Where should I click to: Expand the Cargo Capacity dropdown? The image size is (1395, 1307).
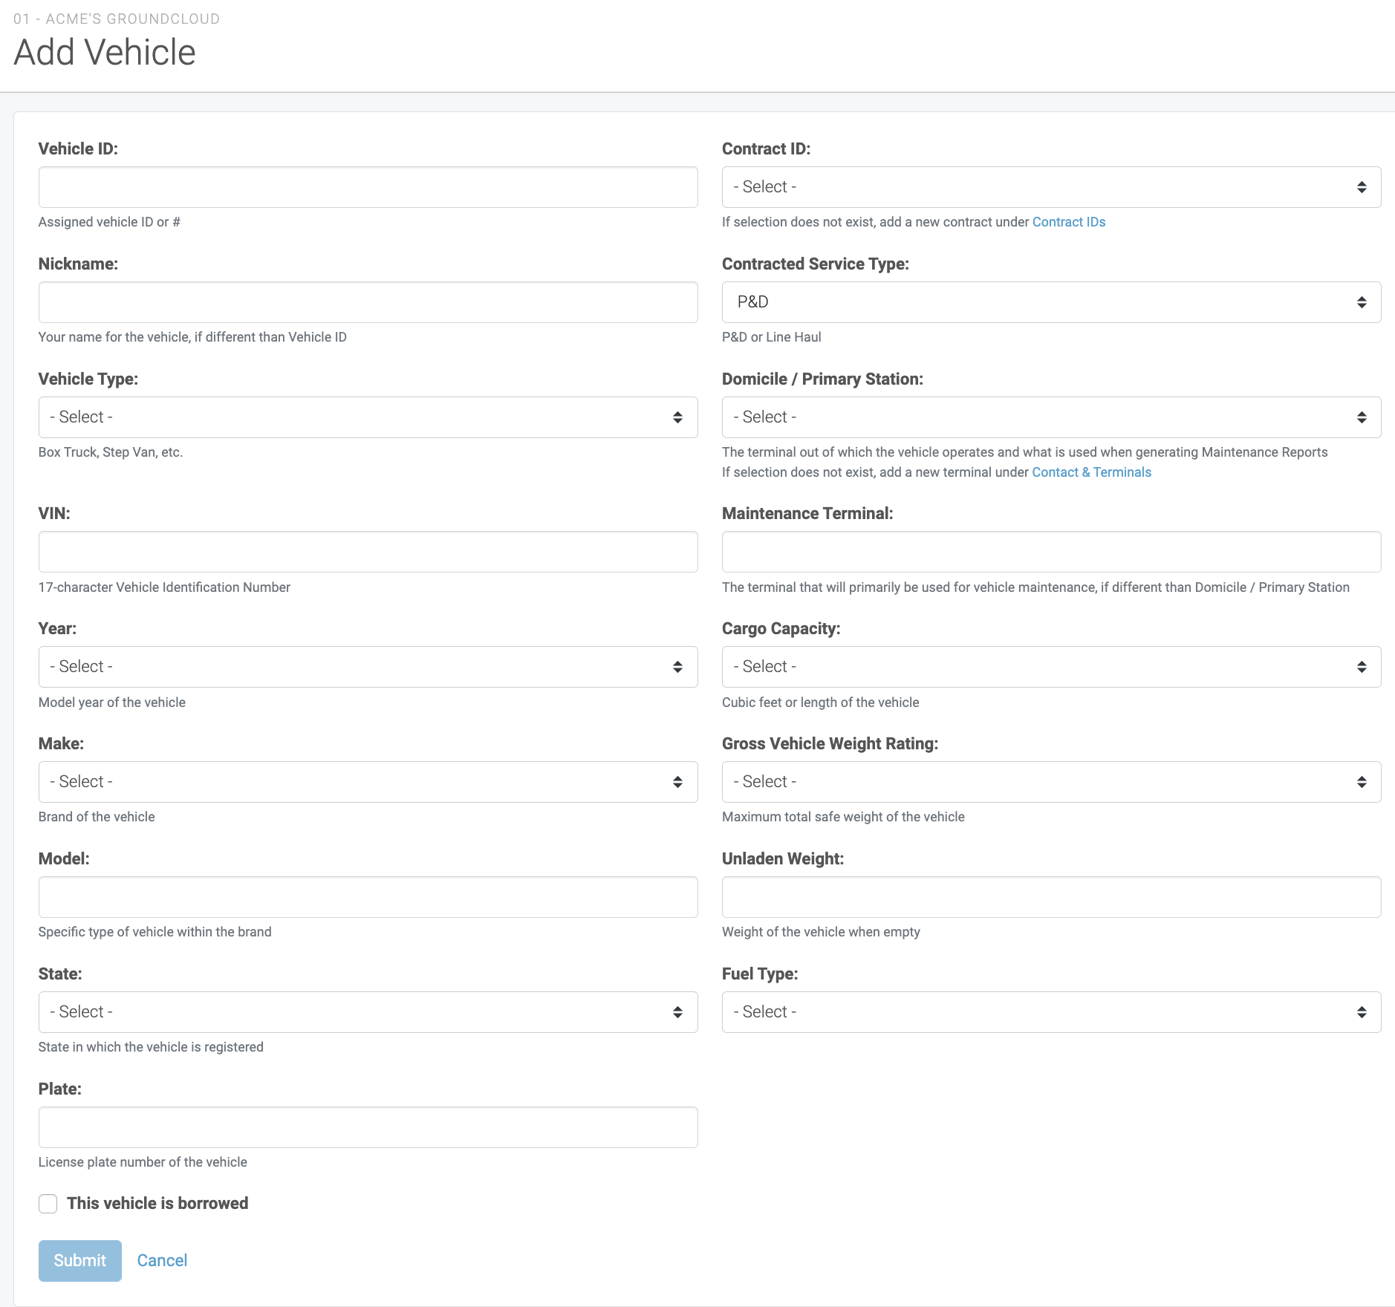(x=1050, y=667)
